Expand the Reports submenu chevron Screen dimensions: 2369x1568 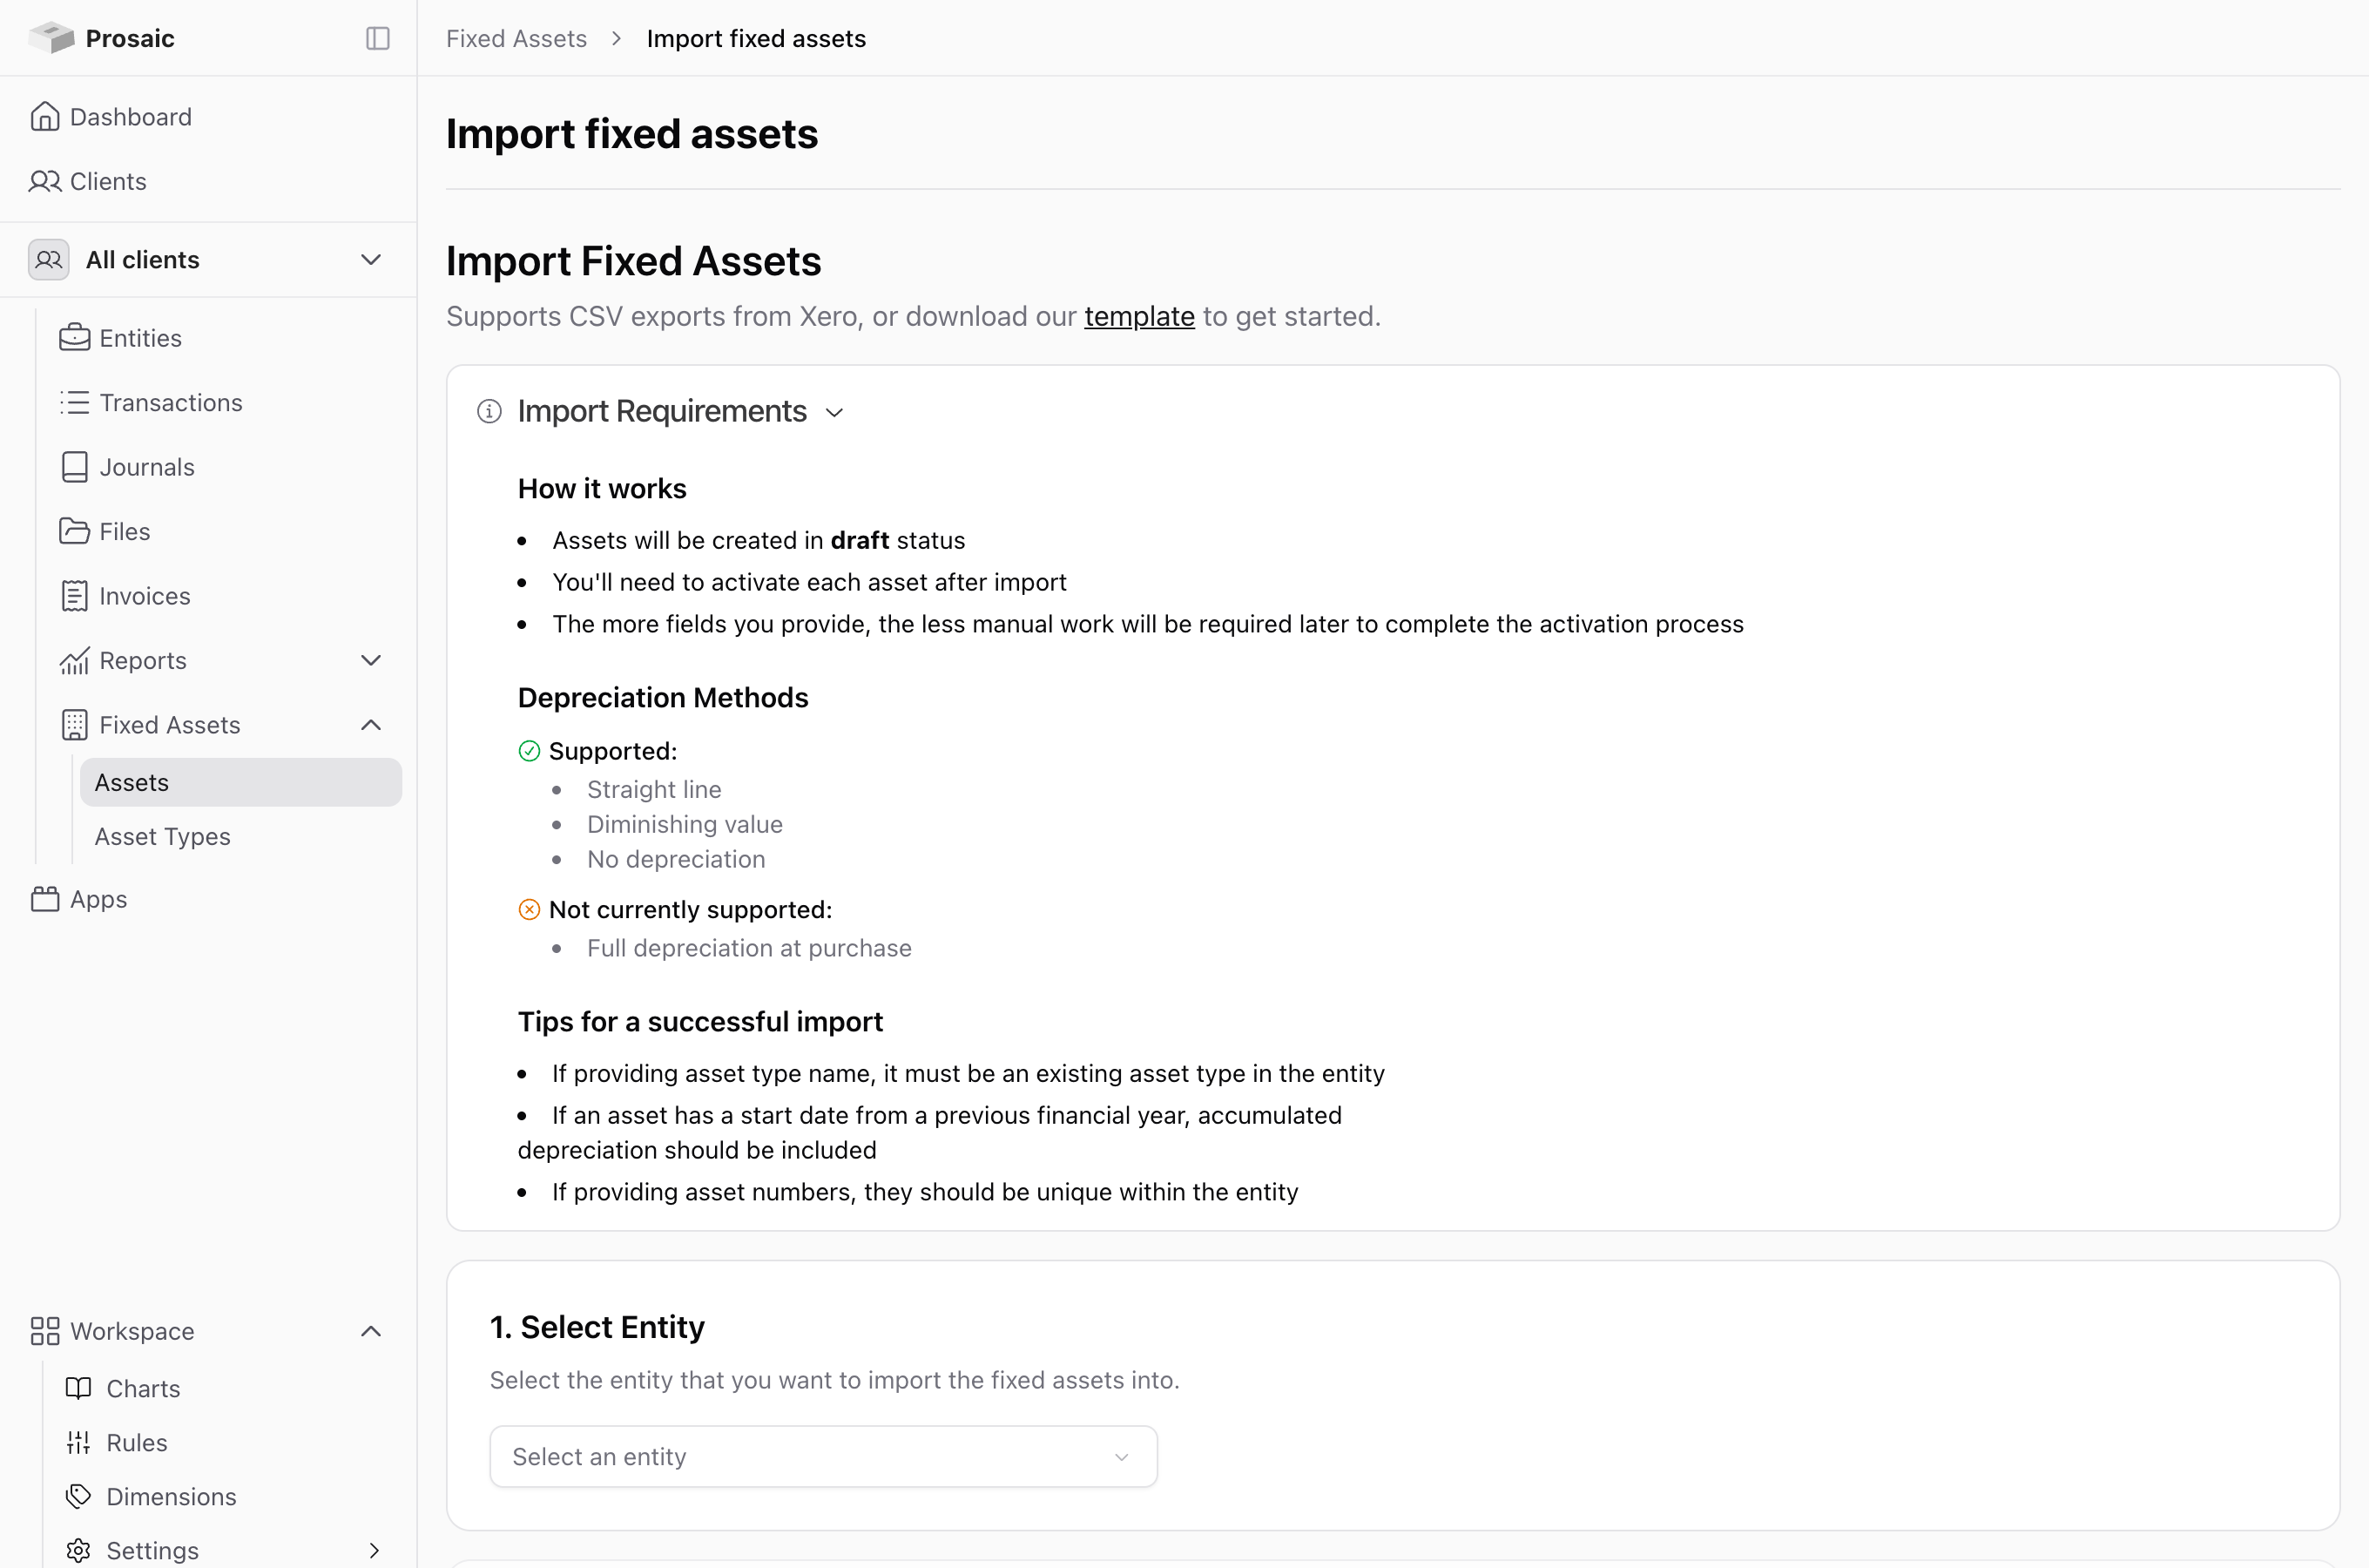tap(371, 660)
